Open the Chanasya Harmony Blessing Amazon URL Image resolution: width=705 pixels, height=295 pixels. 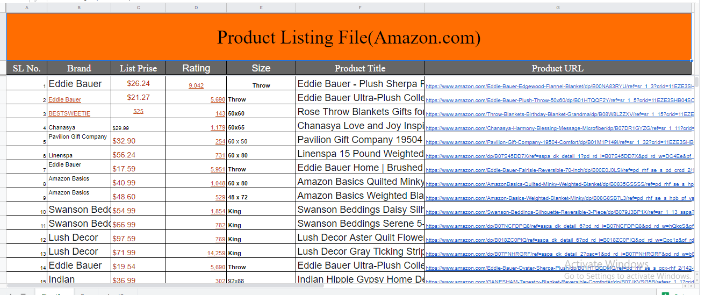coord(559,128)
